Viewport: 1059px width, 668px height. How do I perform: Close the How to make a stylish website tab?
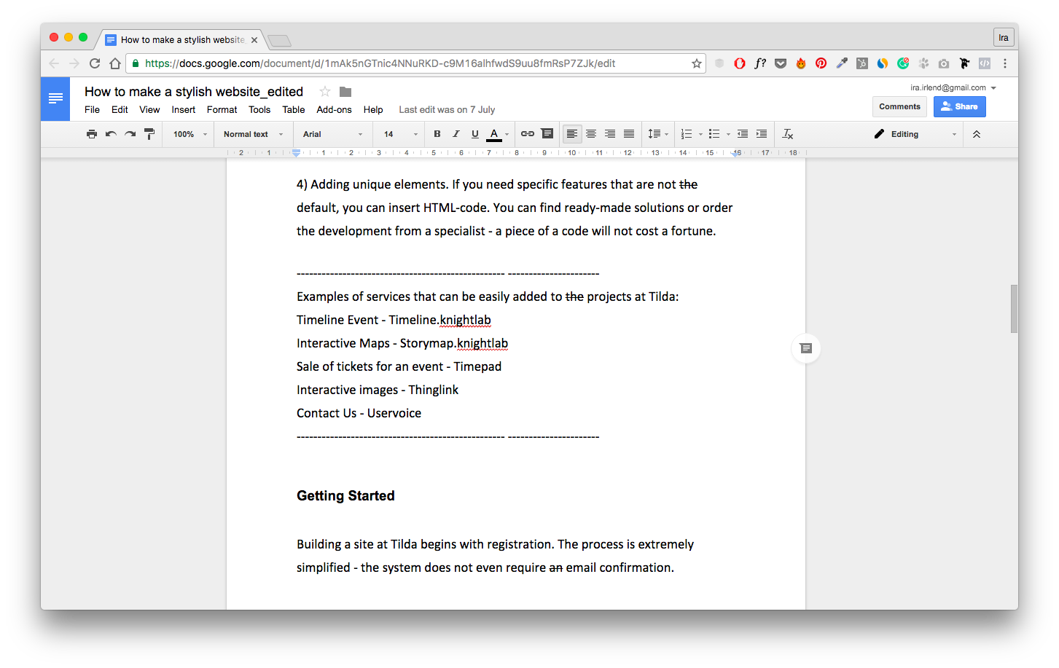click(254, 40)
